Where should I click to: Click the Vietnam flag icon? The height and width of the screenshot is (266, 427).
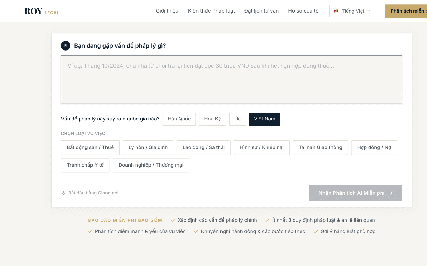click(x=336, y=11)
